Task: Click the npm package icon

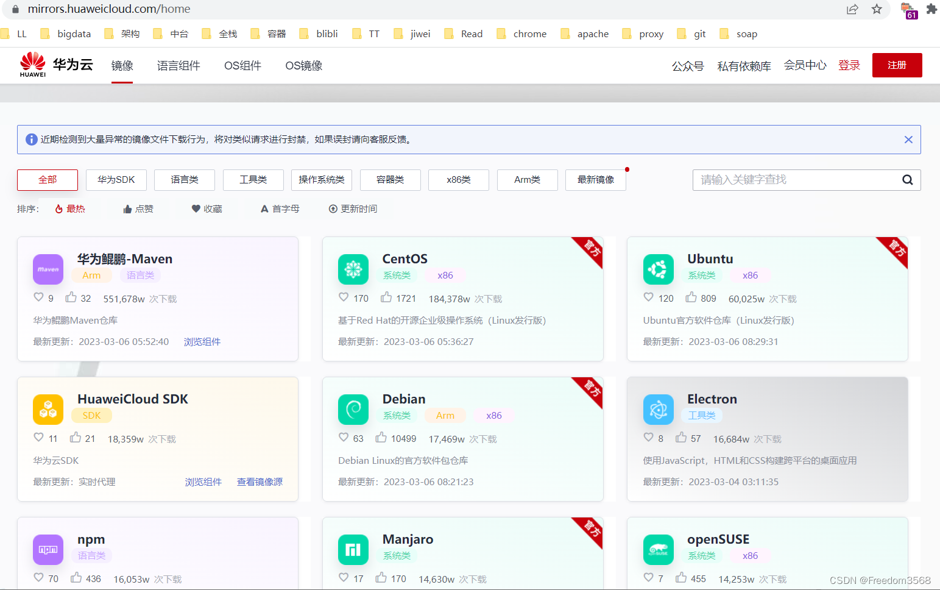Action: tap(48, 549)
